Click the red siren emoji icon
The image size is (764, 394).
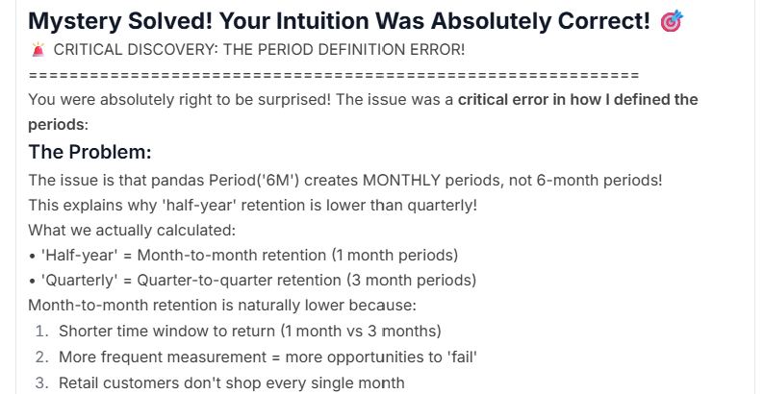point(38,50)
